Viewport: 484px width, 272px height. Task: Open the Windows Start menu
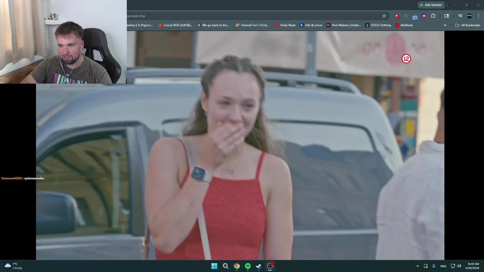(x=214, y=266)
